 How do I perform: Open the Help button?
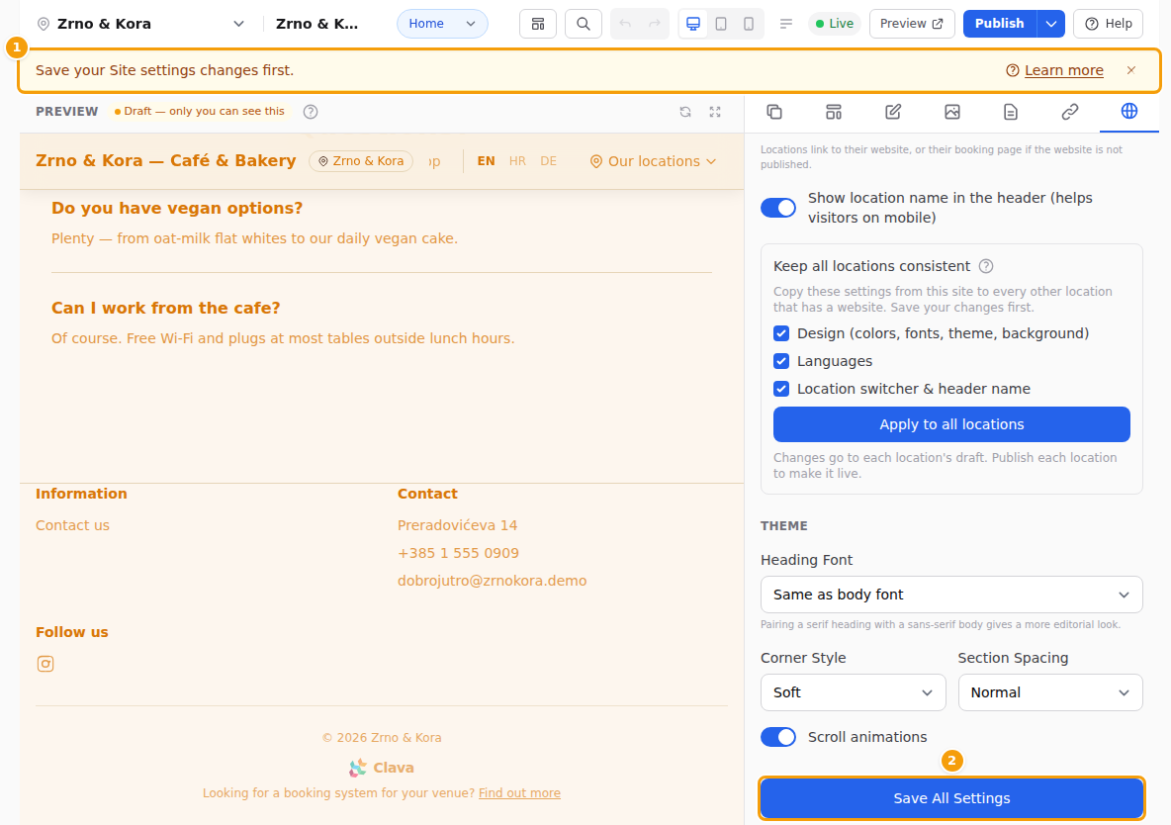pyautogui.click(x=1109, y=24)
